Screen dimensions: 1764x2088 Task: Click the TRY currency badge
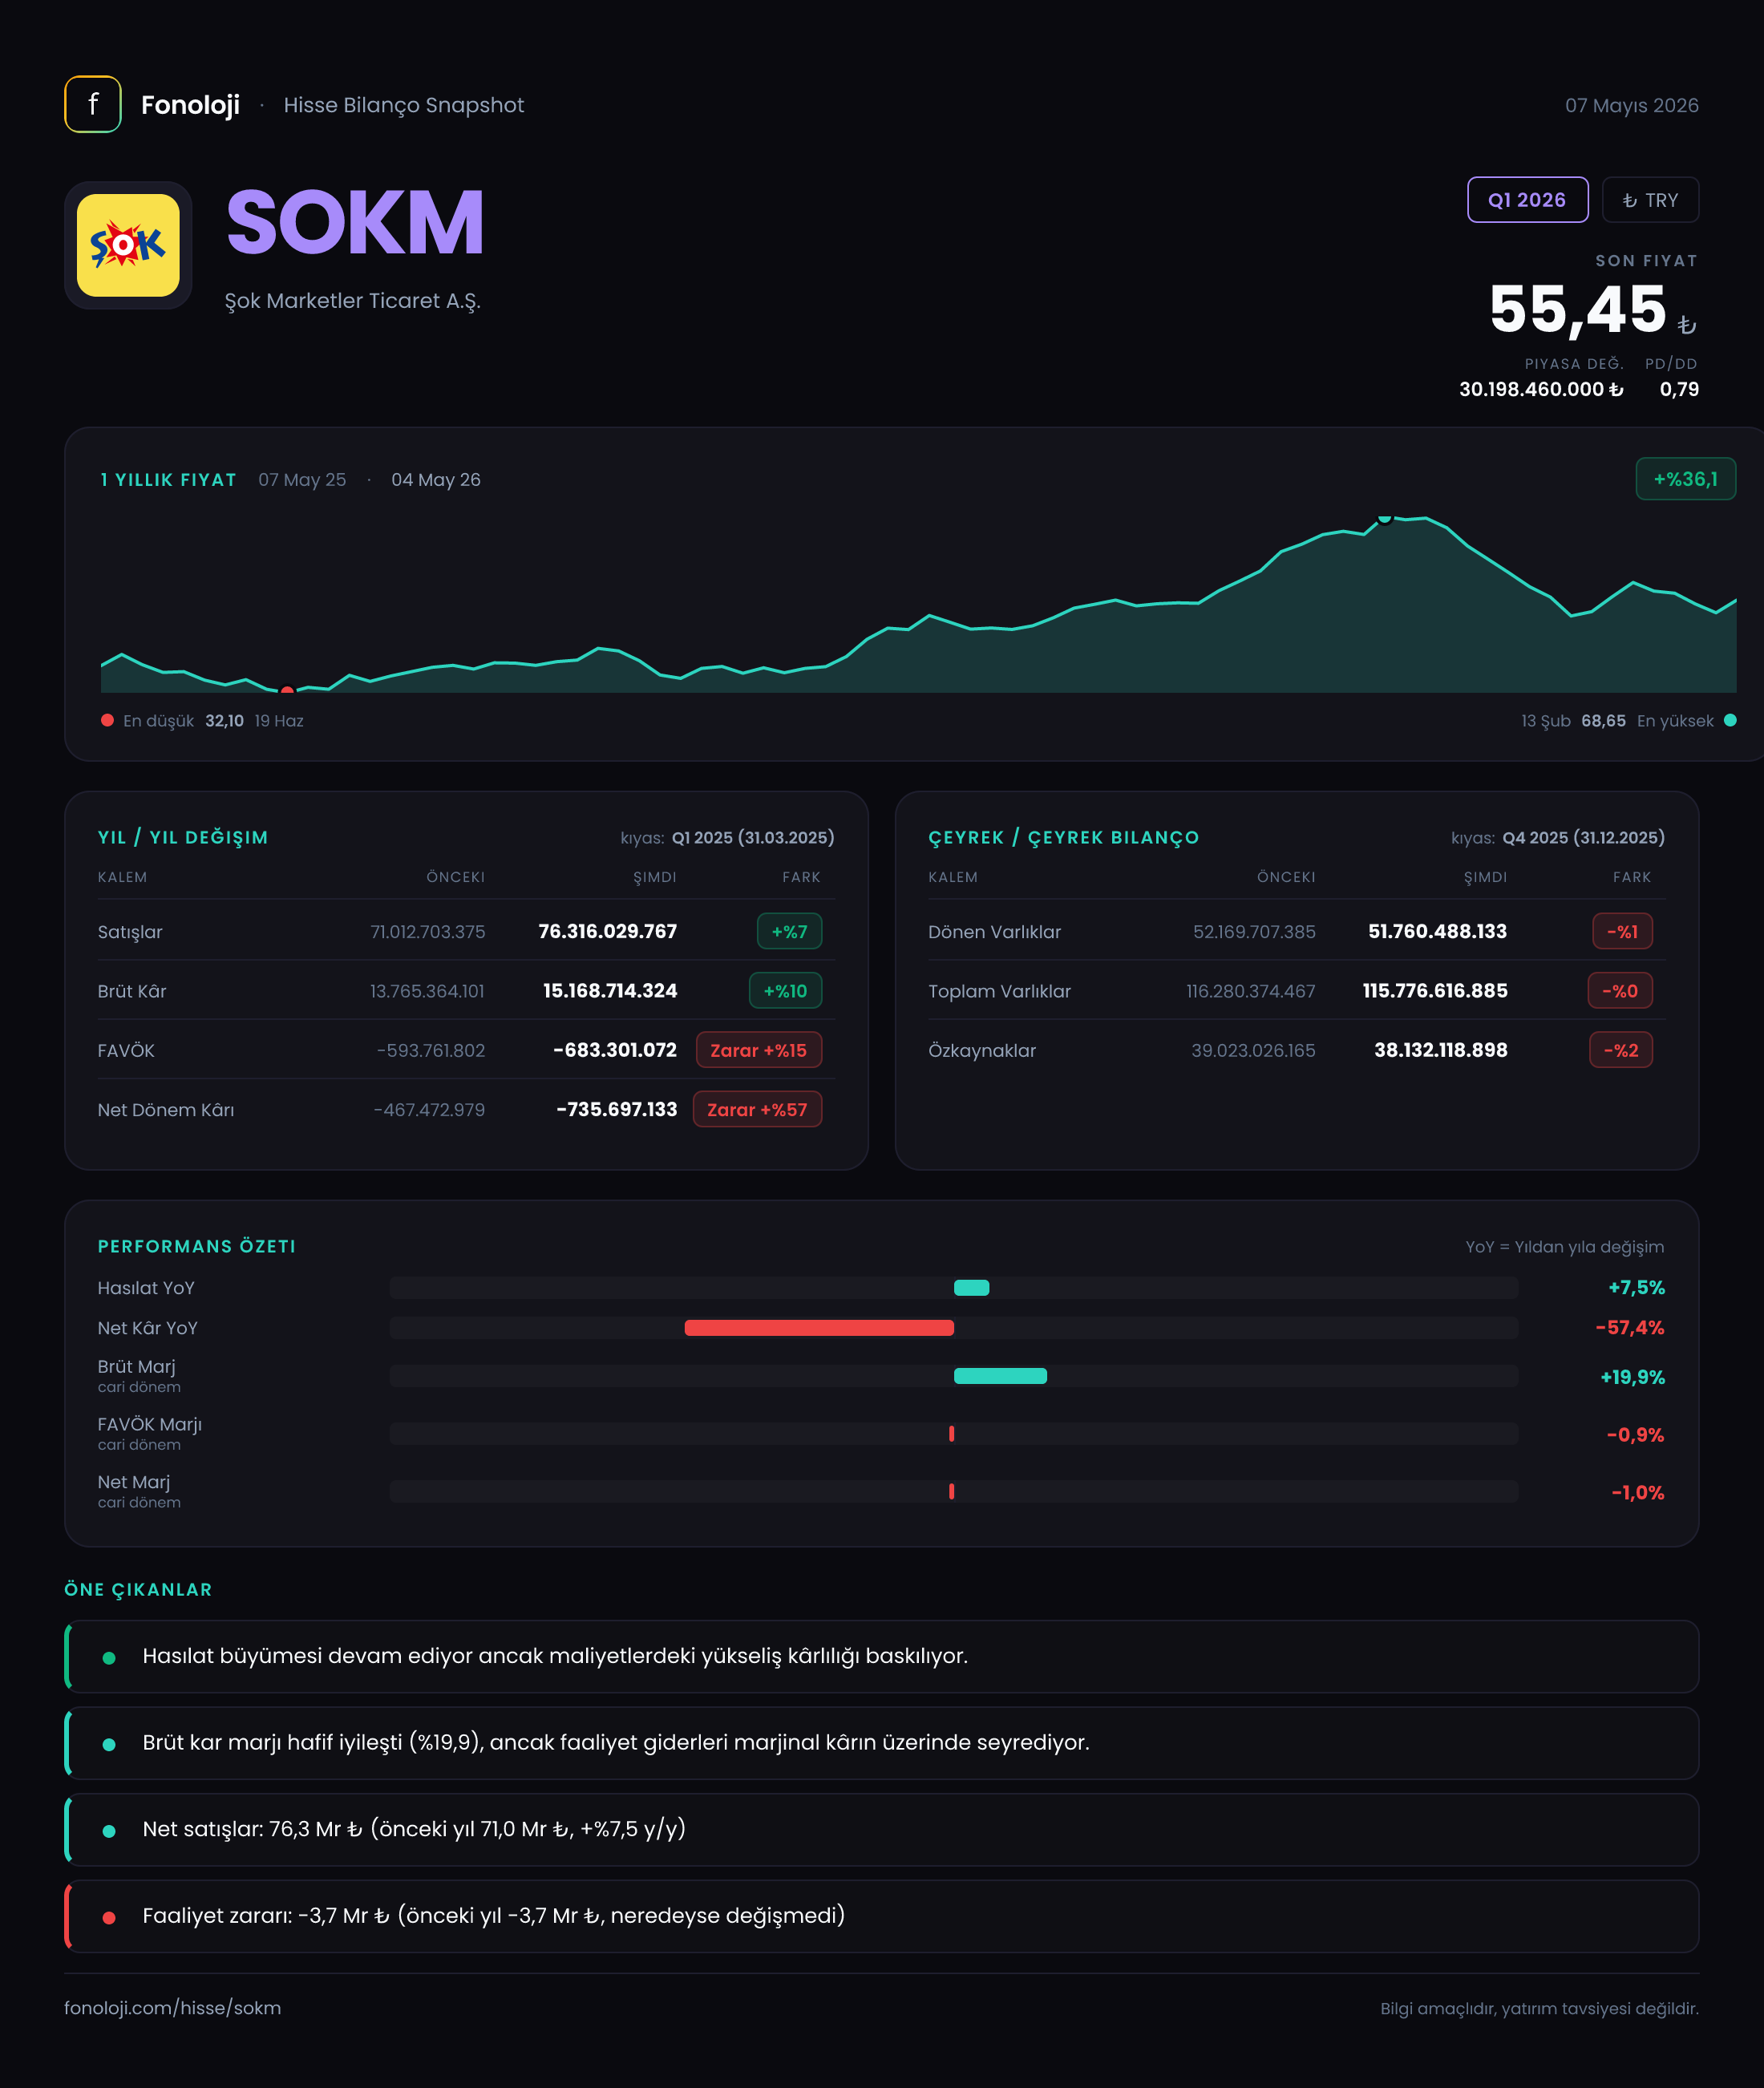tap(1650, 200)
